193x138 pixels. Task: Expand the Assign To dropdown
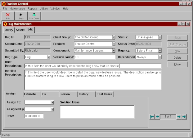[52, 102]
